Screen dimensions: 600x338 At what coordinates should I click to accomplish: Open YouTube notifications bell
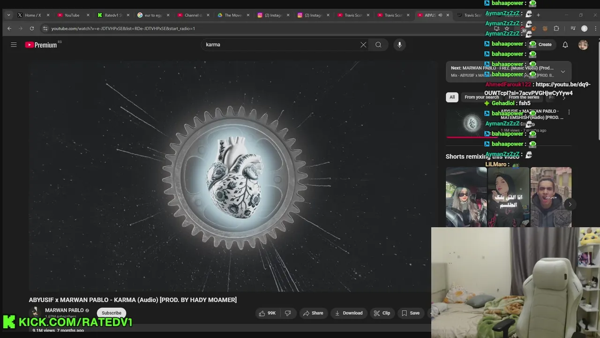[x=565, y=45]
